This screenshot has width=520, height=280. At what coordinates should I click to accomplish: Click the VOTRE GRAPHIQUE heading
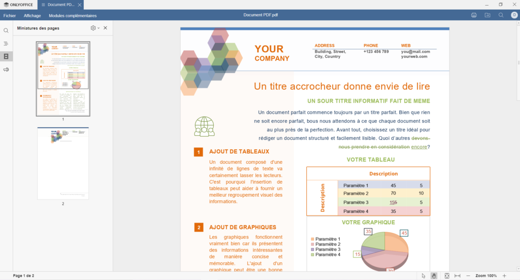tap(368, 222)
